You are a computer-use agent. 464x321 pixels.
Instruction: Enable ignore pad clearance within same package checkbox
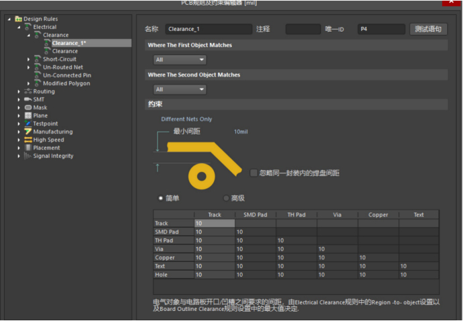[x=253, y=173]
